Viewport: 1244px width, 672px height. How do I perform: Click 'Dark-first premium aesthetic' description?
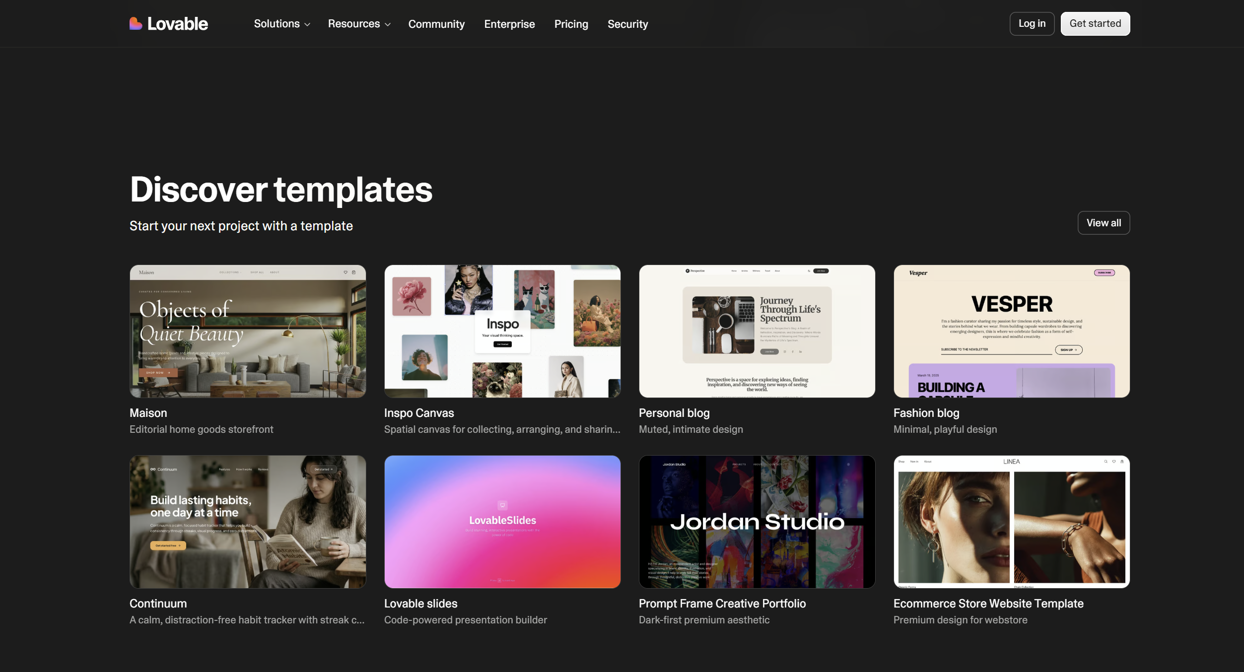704,620
